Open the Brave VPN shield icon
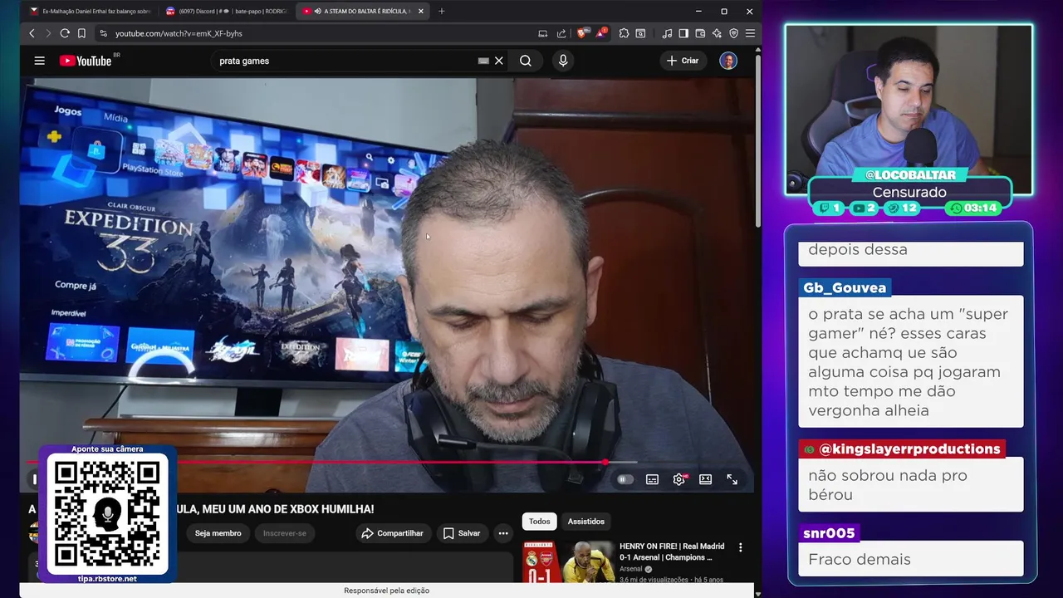Viewport: 1063px width, 598px height. point(733,33)
